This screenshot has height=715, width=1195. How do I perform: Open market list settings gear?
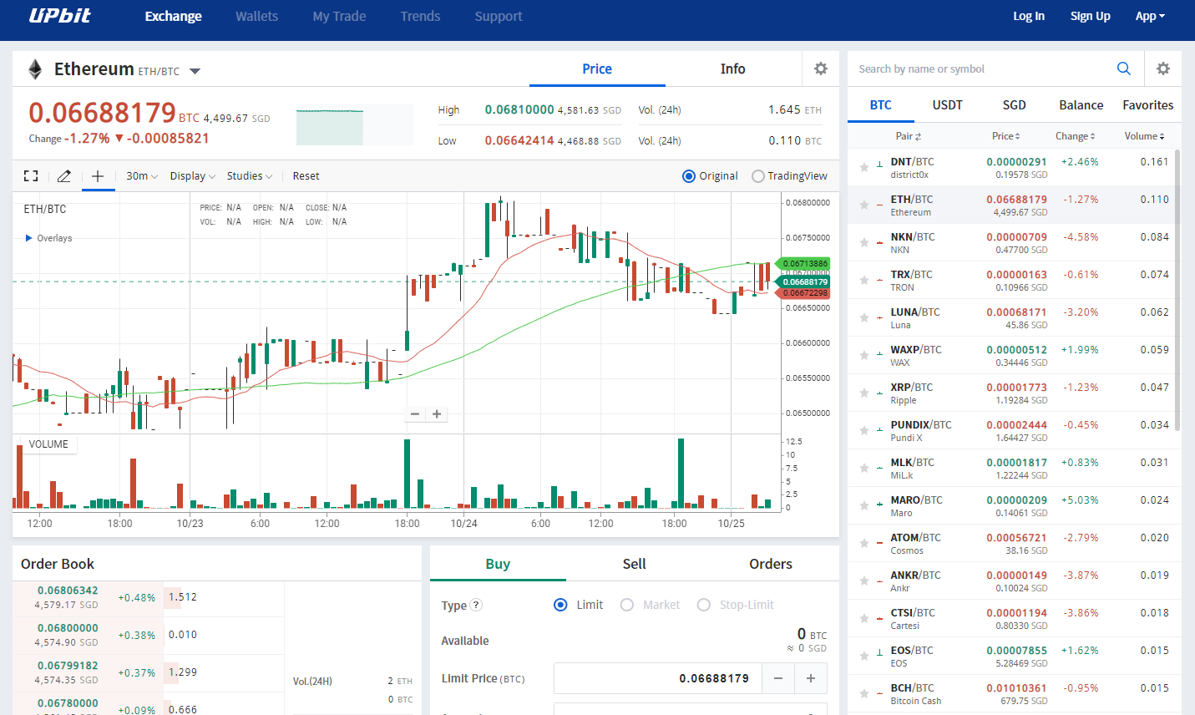(x=1163, y=68)
